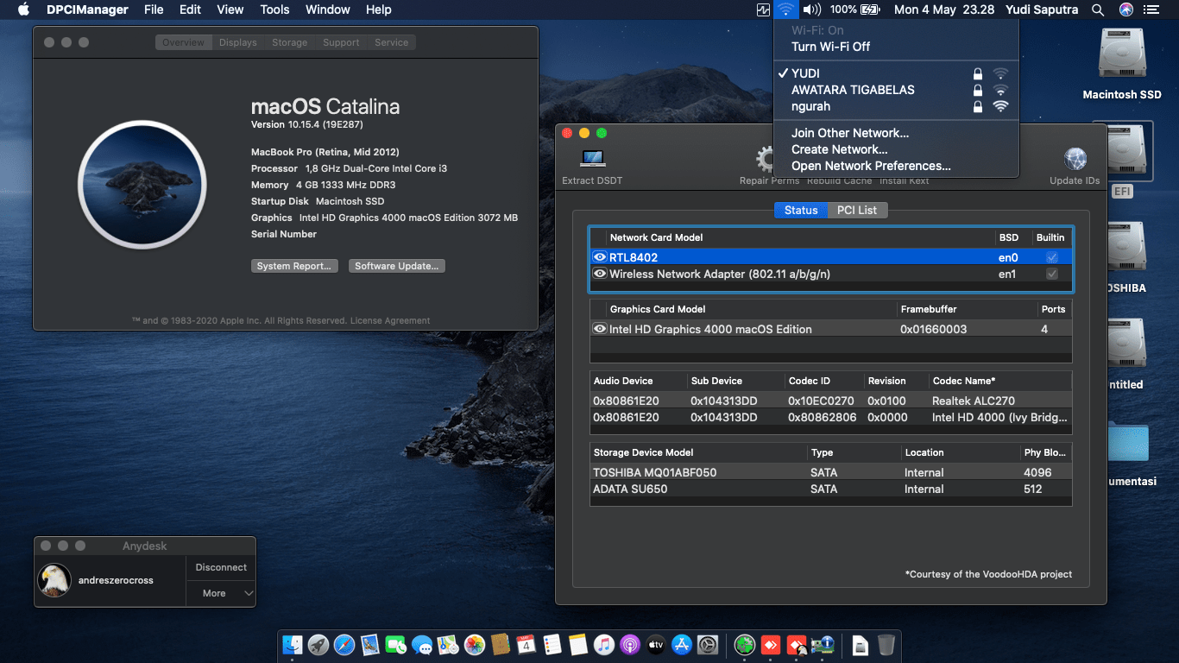The image size is (1179, 663).
Task: Open Clover Configurator from the dock
Action: pos(745,644)
